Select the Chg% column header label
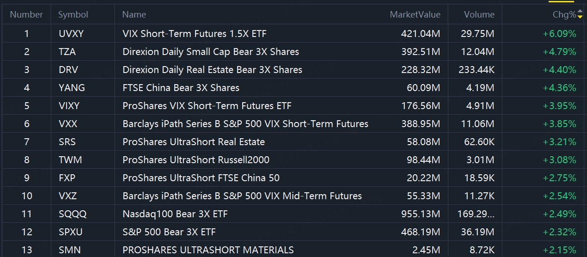 [x=564, y=15]
